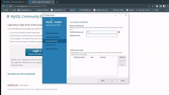
Task: Click MySQL User Name column header
Action: point(79,57)
